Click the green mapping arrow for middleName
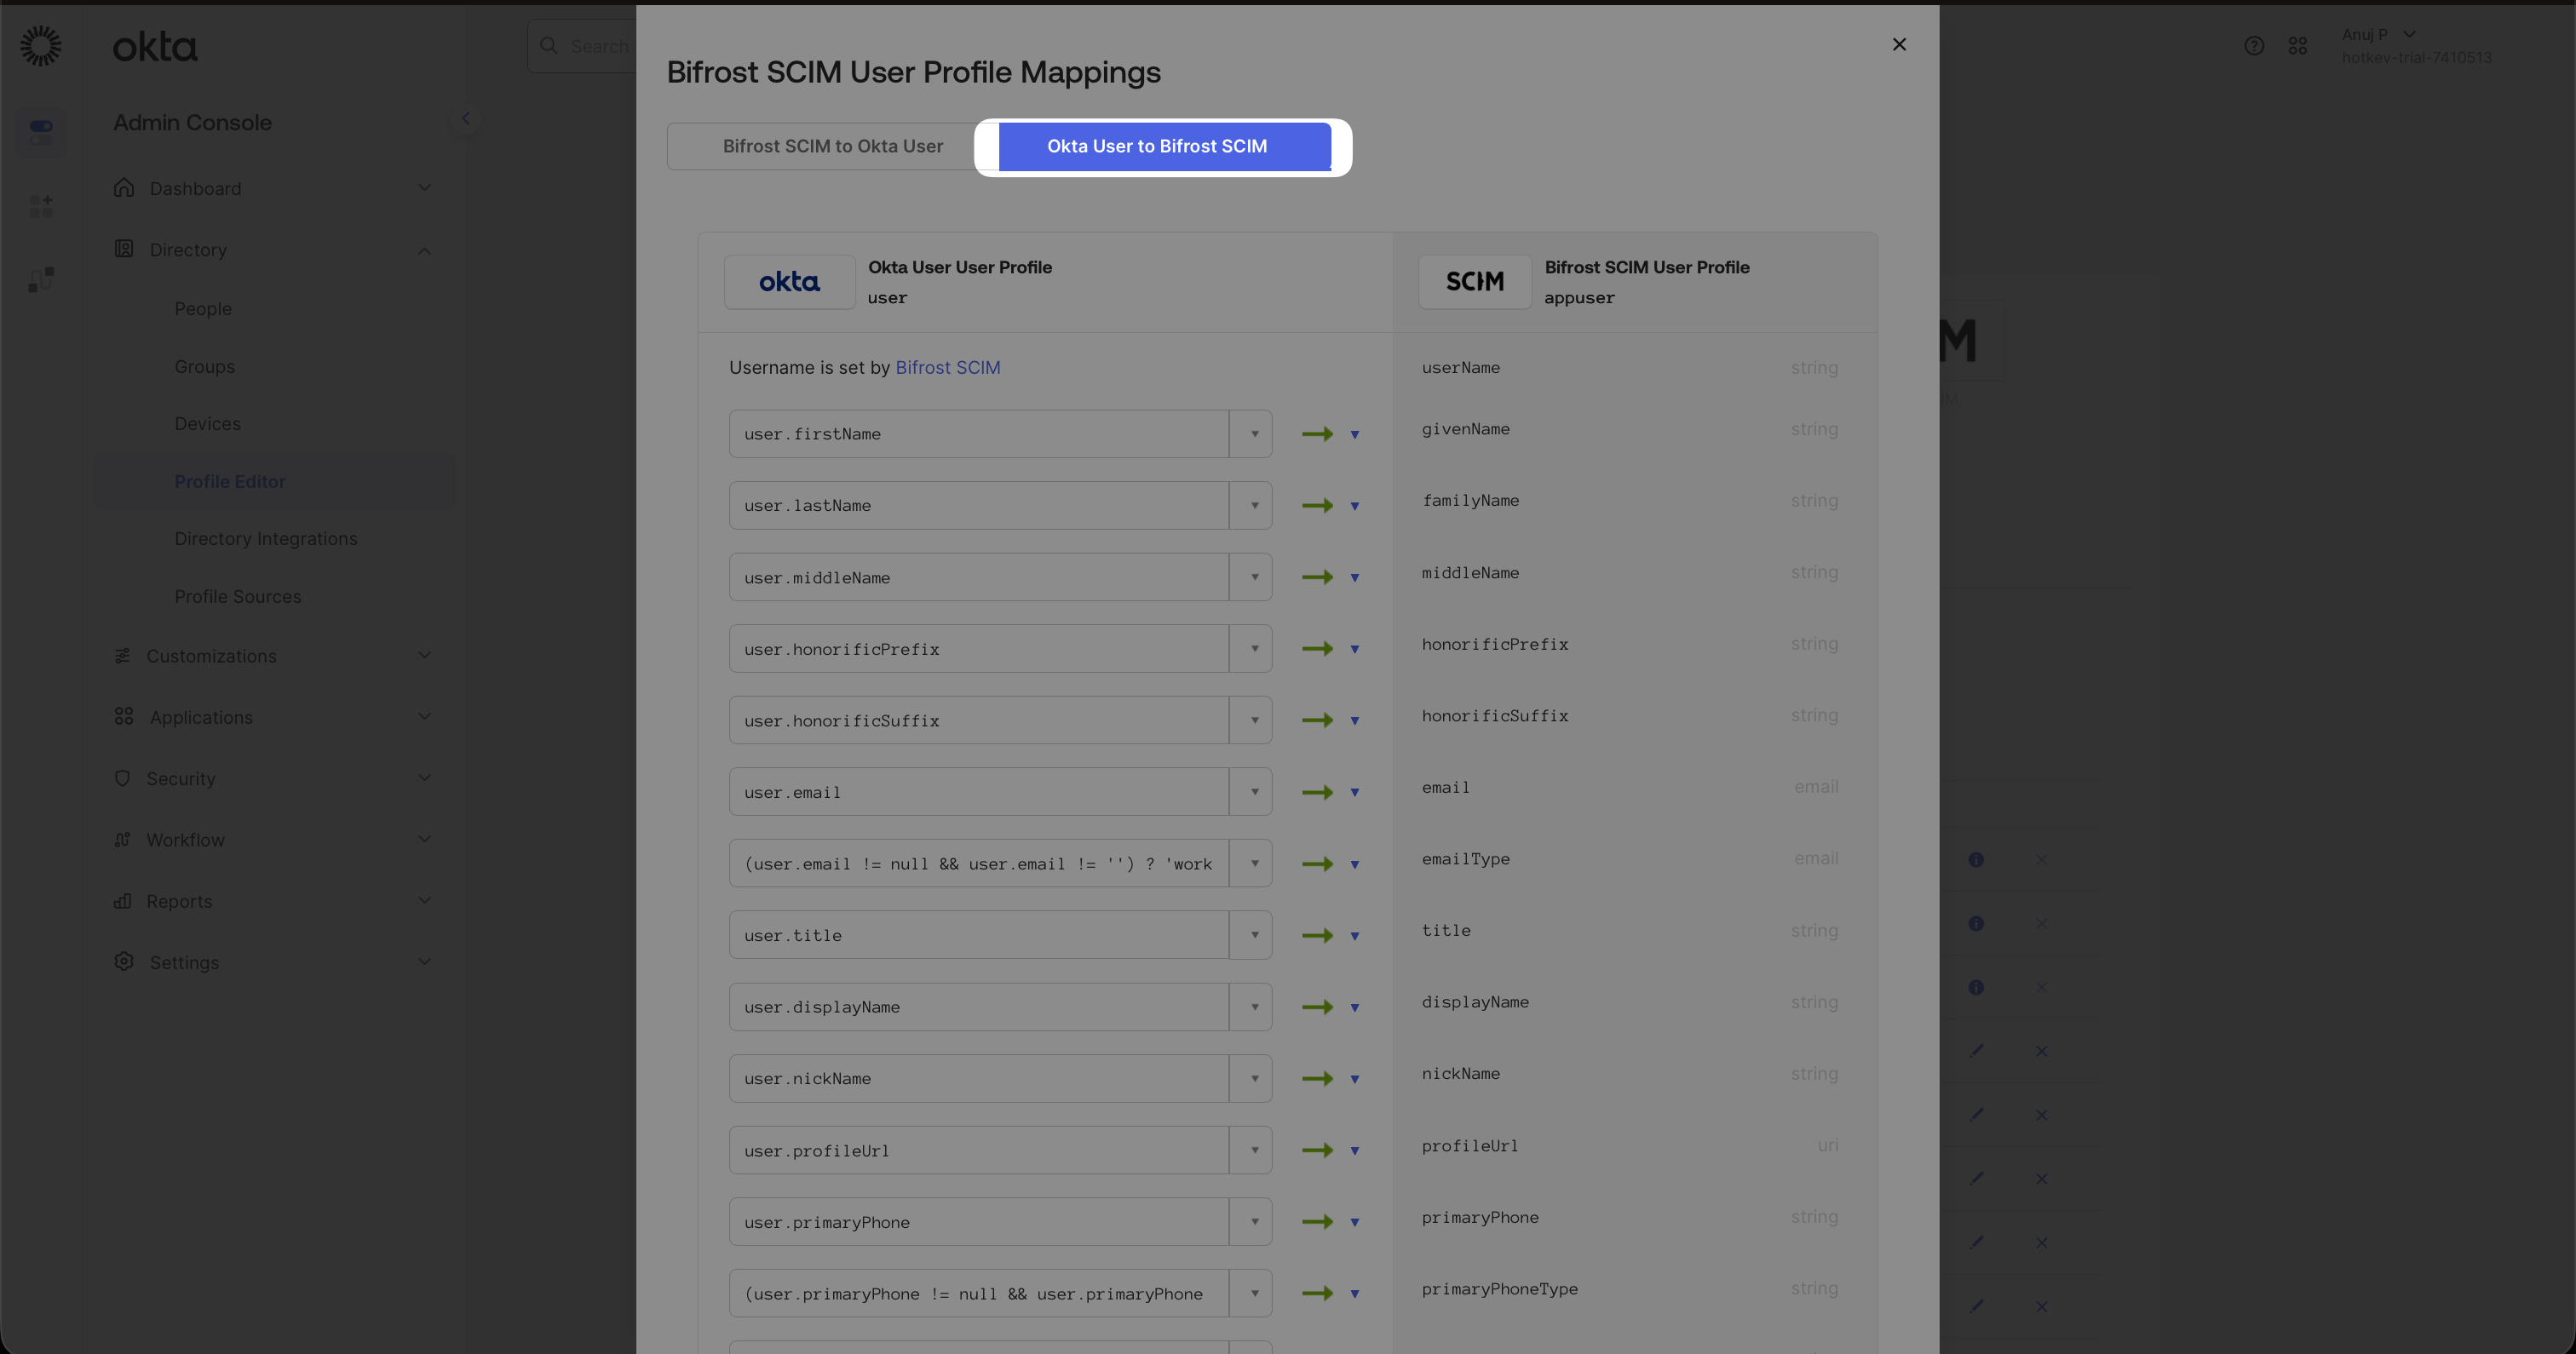The width and height of the screenshot is (2576, 1354). (1317, 577)
